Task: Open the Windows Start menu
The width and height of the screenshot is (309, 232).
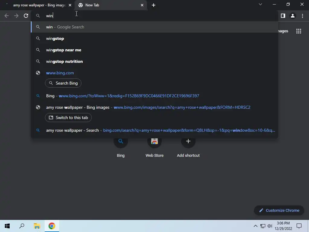Action: (x=7, y=226)
